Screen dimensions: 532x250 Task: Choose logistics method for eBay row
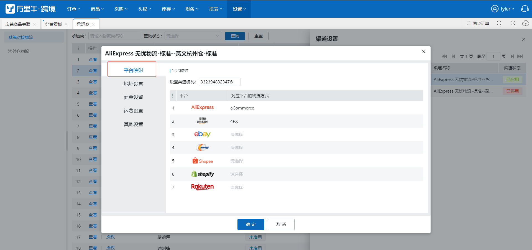[x=236, y=134]
